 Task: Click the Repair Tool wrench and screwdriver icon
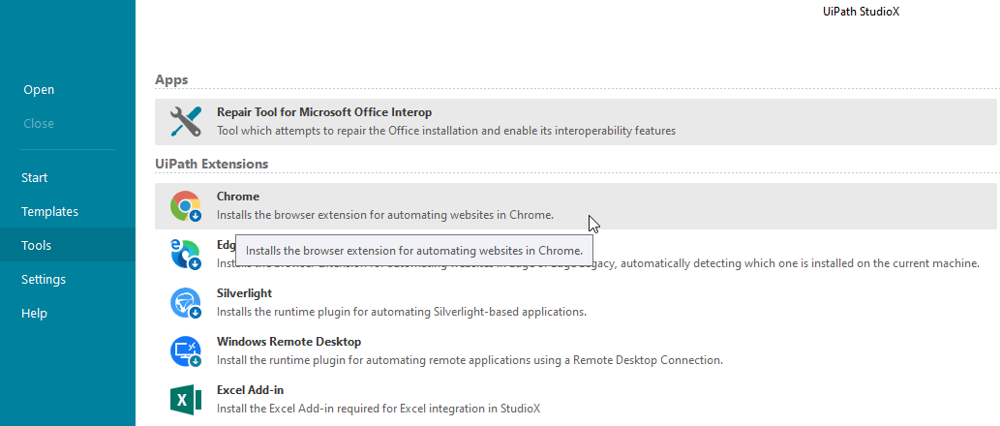pyautogui.click(x=185, y=121)
